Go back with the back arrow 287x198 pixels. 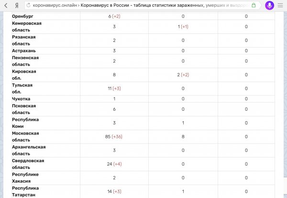[7, 5]
